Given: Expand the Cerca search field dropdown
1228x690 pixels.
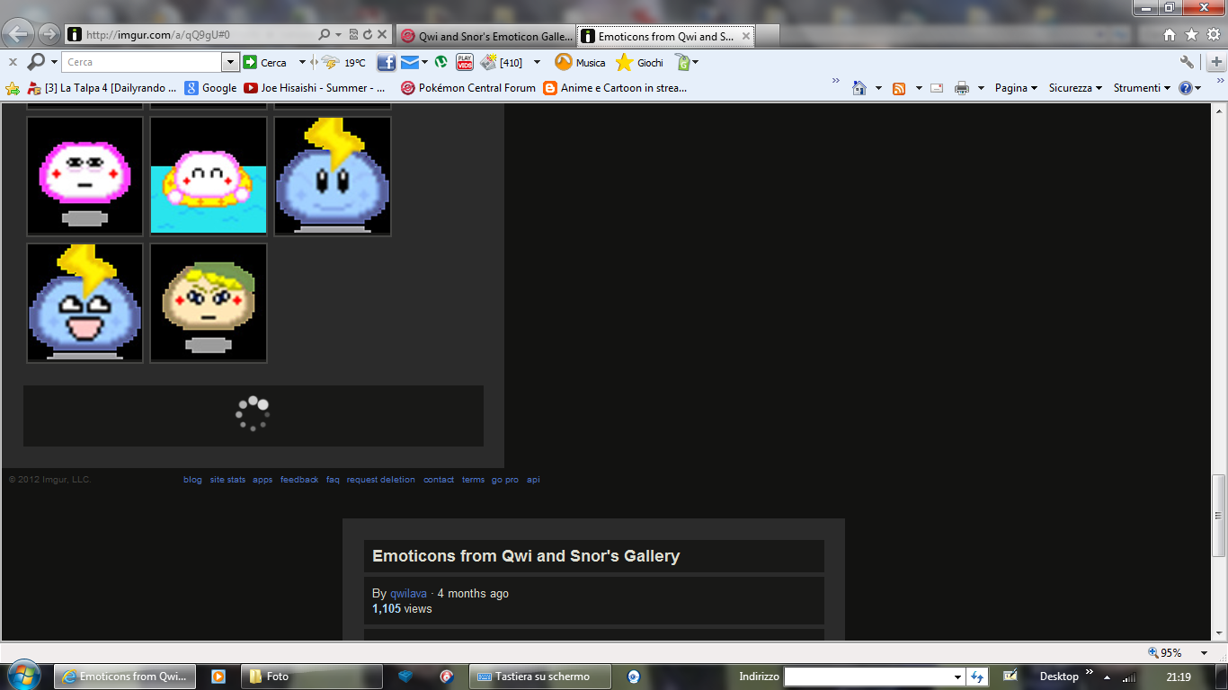Looking at the screenshot, I should click(230, 62).
